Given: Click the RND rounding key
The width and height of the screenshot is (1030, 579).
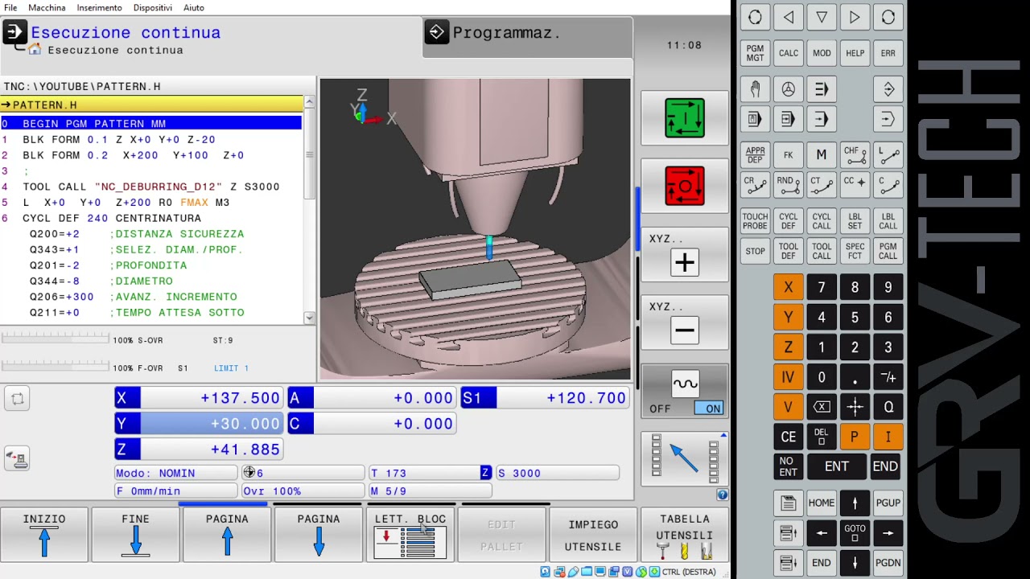Looking at the screenshot, I should coord(789,186).
